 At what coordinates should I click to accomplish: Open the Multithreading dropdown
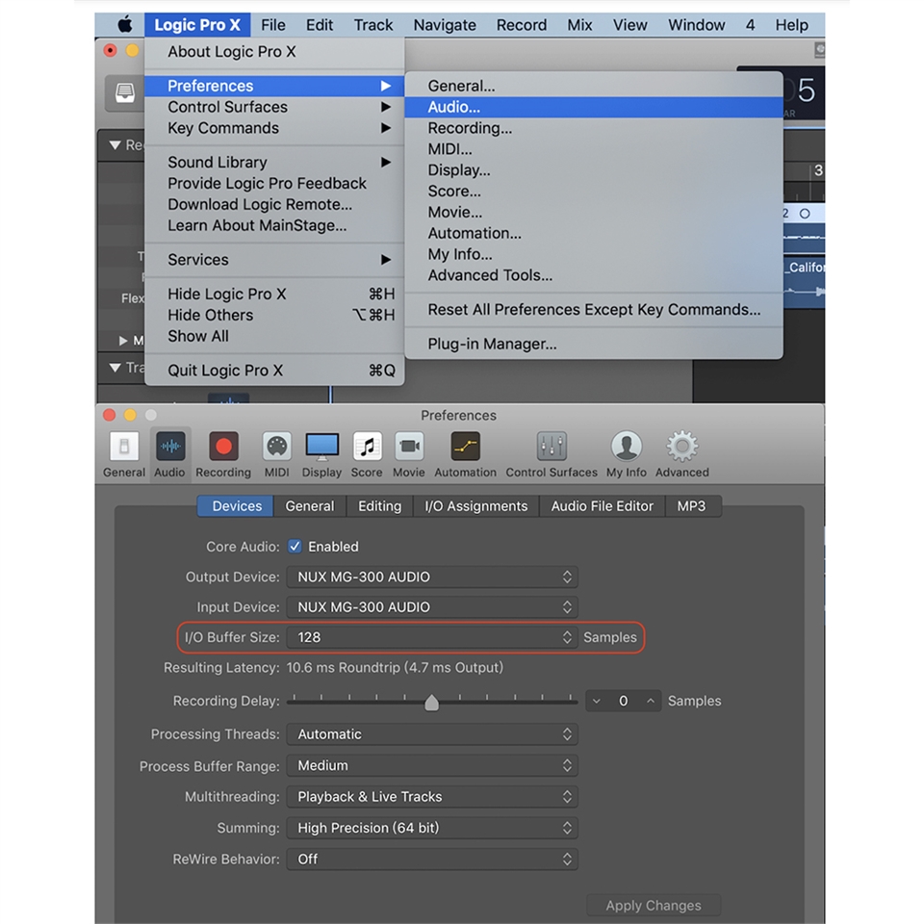click(x=432, y=797)
